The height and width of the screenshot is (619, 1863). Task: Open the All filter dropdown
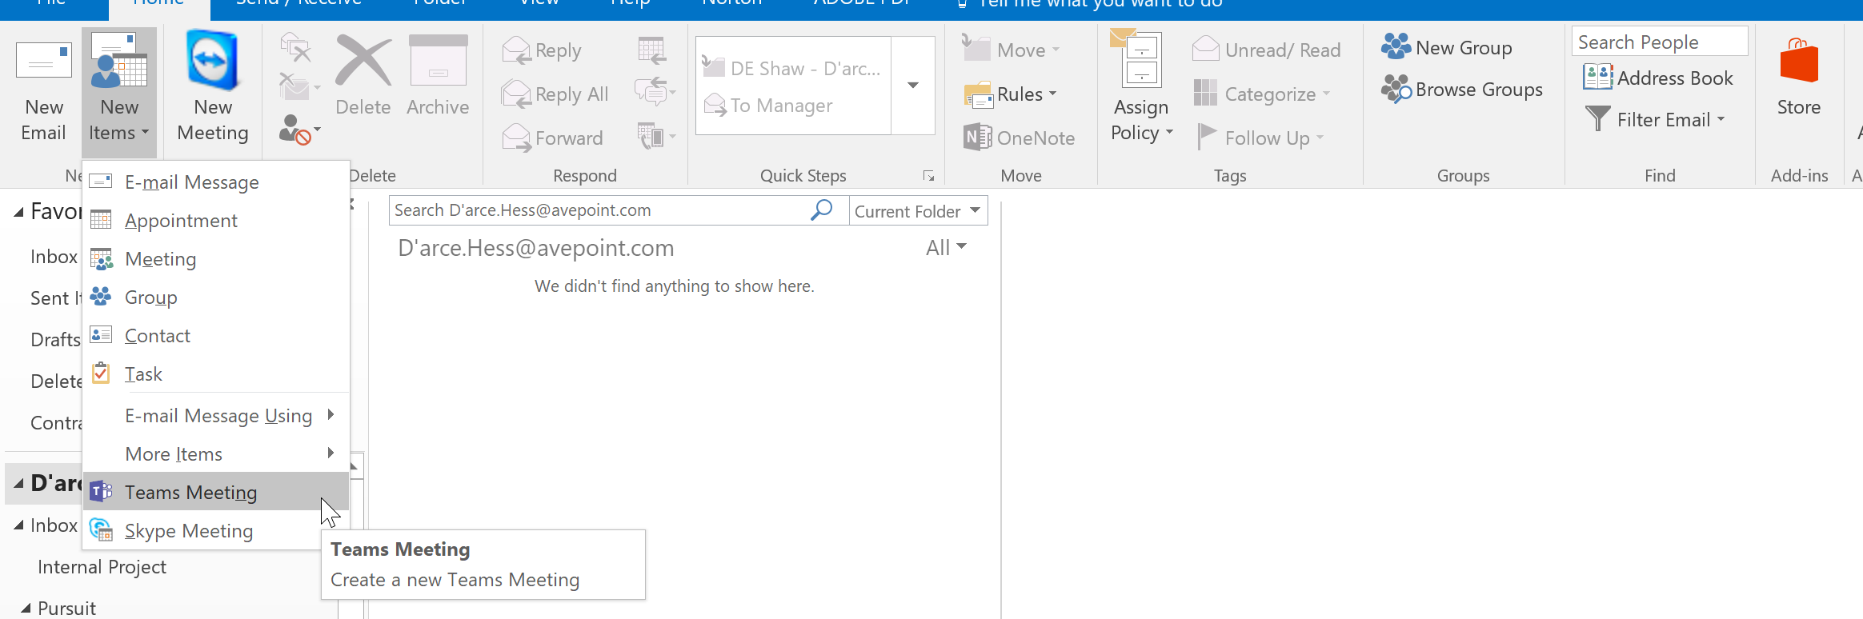[947, 248]
